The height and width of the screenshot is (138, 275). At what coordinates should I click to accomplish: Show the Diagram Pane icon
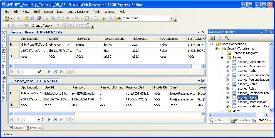(x=7, y=26)
